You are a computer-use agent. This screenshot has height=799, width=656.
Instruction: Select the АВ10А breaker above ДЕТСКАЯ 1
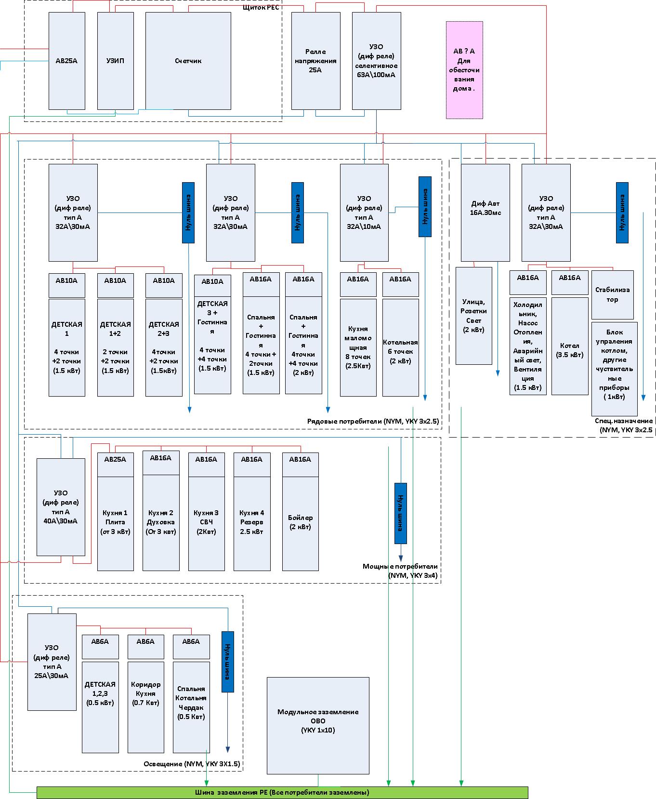[67, 285]
